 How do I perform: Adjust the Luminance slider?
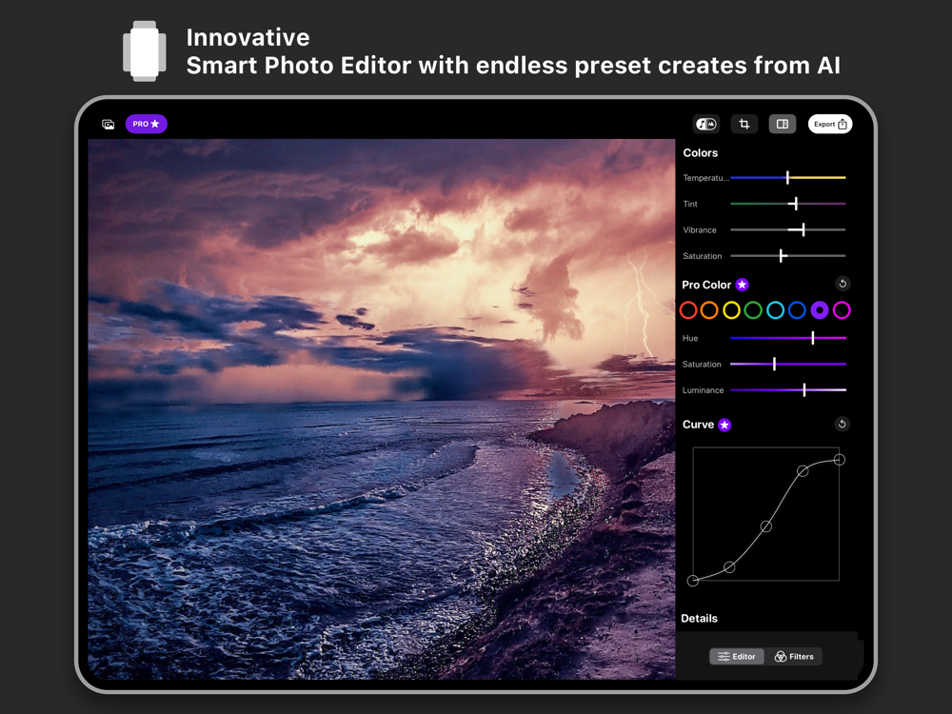(788, 390)
